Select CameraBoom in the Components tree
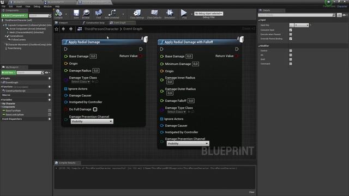This screenshot has height=196, width=349. [x=16, y=36]
